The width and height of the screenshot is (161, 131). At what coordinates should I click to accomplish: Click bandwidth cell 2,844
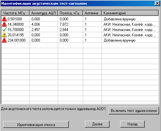coord(64,30)
